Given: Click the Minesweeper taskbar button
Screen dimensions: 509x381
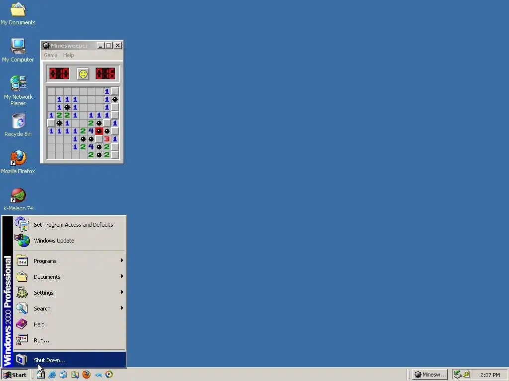Looking at the screenshot, I should click(x=430, y=375).
